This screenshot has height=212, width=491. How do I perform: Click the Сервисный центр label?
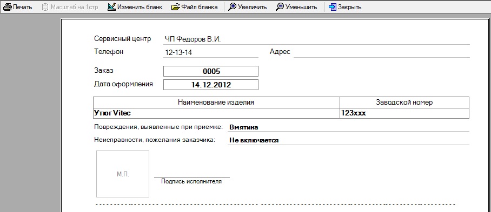[122, 39]
